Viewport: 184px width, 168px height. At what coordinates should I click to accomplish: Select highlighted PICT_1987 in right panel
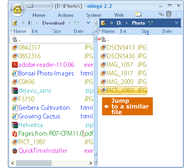coord(123,91)
